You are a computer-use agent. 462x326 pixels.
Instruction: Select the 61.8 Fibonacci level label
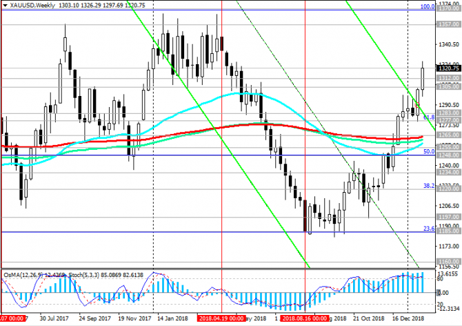point(429,117)
